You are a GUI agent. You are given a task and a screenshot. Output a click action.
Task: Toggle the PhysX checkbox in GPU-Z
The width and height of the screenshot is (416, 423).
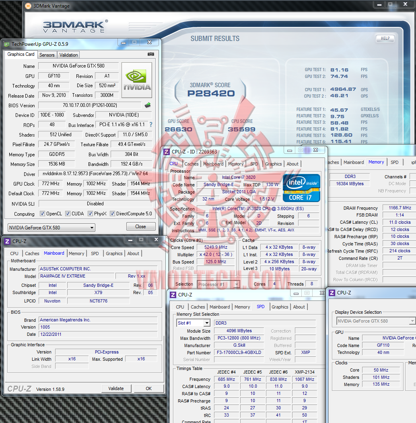coord(90,214)
